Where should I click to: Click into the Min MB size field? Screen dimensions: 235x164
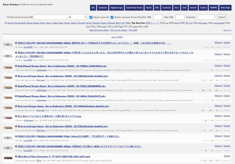pos(158,17)
